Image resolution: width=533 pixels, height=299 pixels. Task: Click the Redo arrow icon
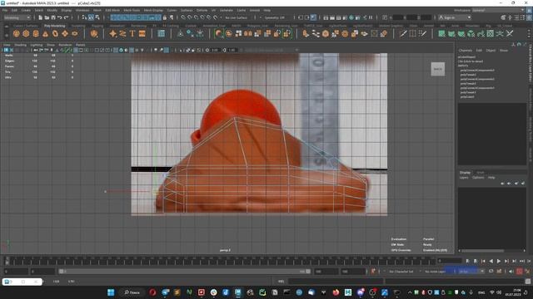67,17
